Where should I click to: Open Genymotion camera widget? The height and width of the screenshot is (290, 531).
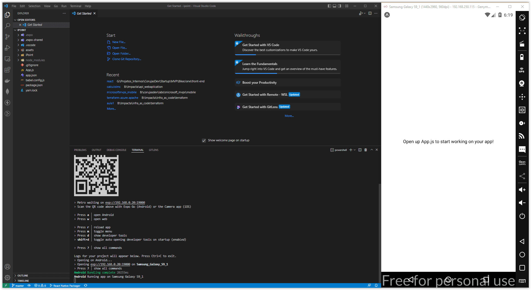[522, 83]
